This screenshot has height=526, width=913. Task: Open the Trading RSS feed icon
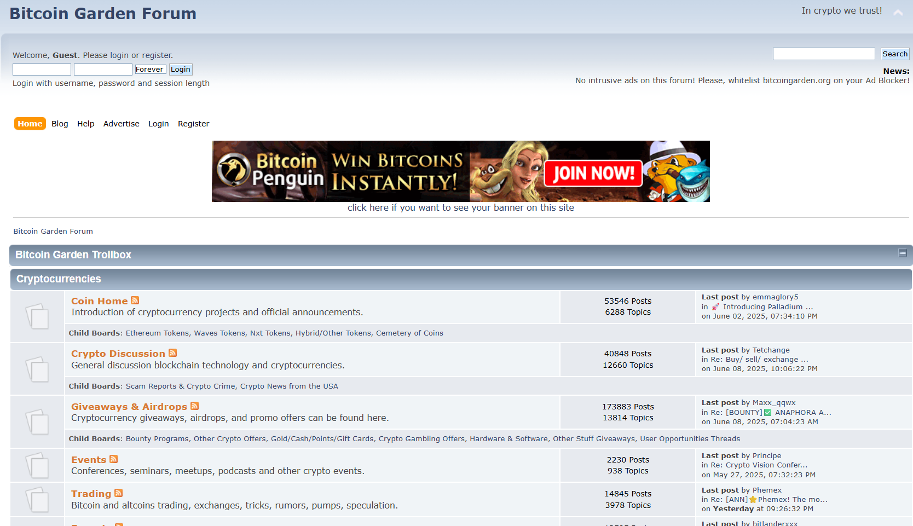tap(119, 493)
